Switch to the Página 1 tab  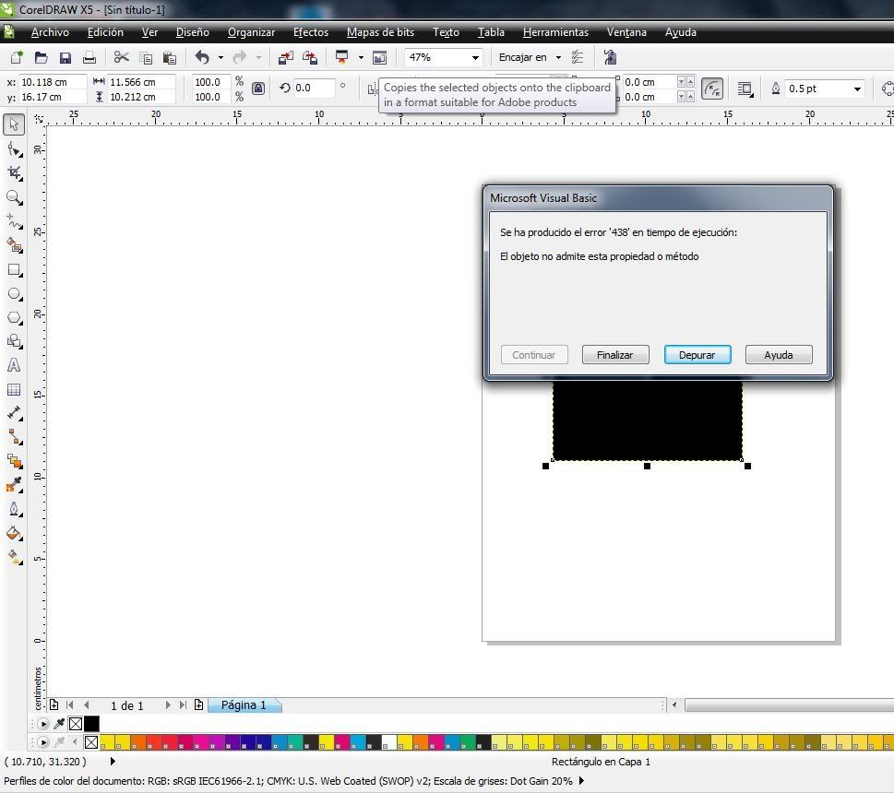pos(244,705)
